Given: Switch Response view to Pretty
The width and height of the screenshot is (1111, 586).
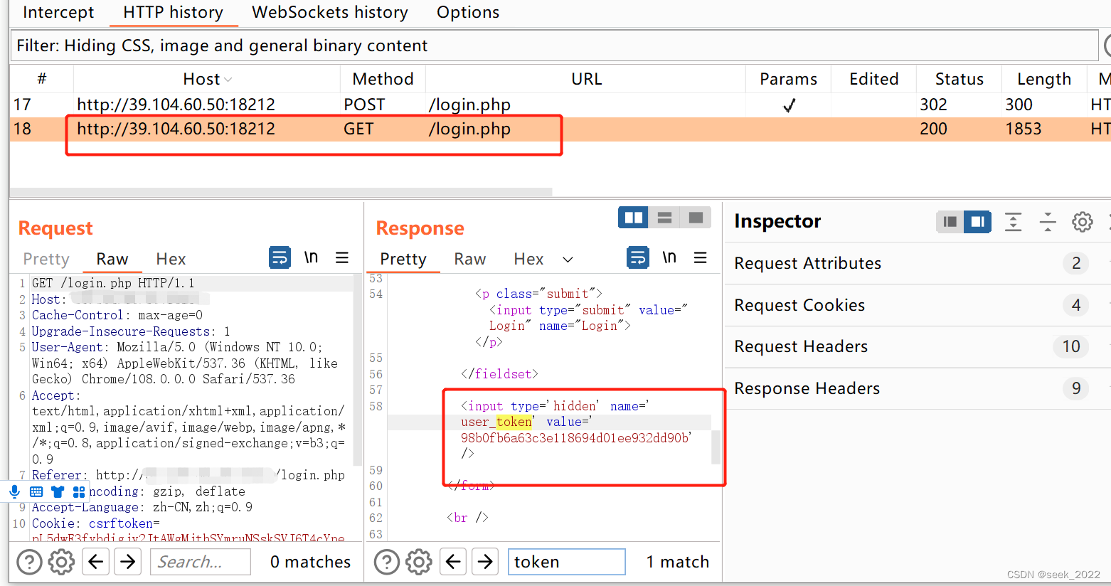Looking at the screenshot, I should click(x=403, y=259).
